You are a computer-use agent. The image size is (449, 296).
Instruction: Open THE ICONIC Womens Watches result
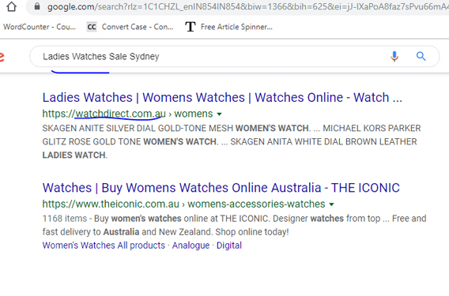click(221, 188)
